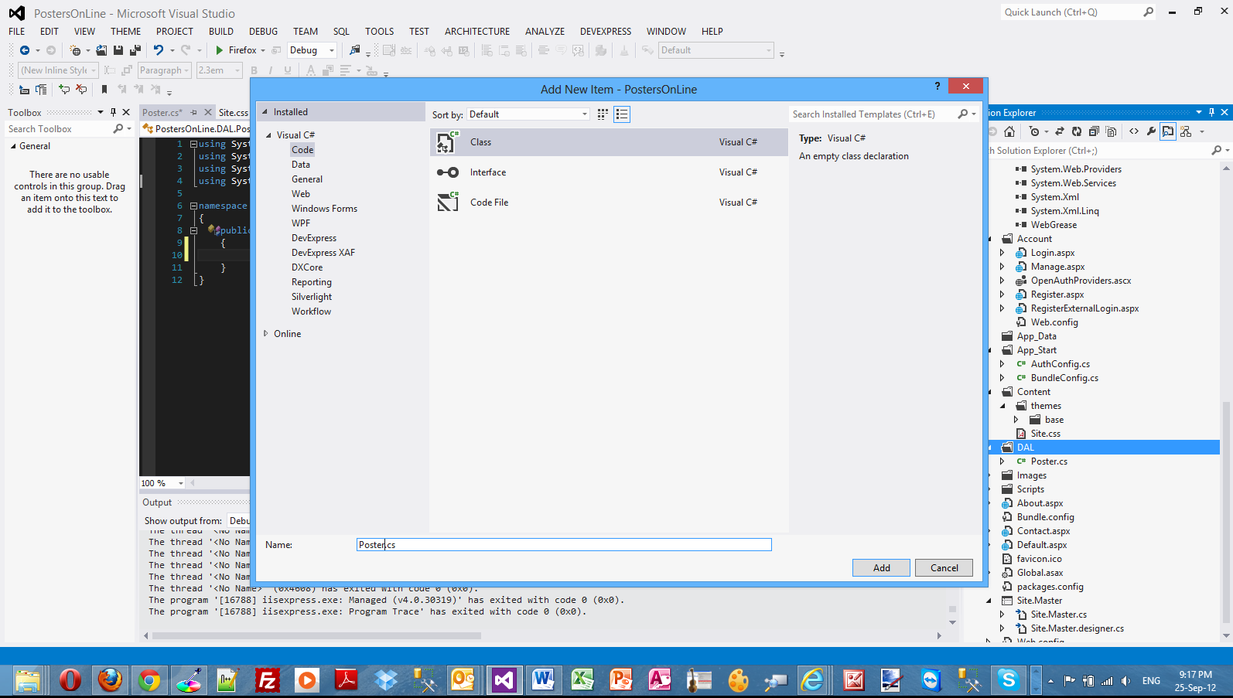Select the Class template
This screenshot has width=1233, height=698.
609,142
